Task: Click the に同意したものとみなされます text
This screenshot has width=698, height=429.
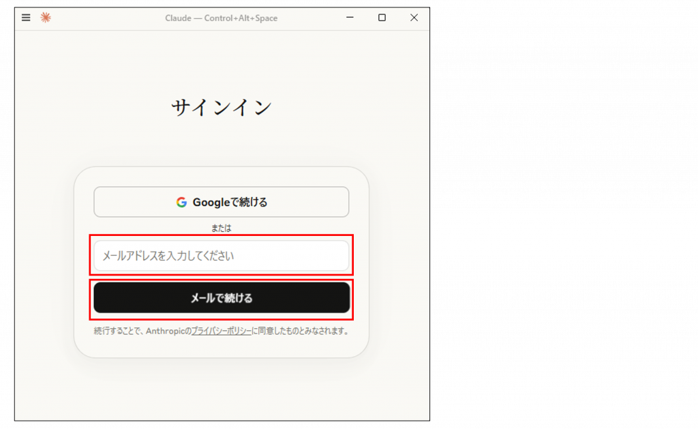Action: [x=301, y=331]
